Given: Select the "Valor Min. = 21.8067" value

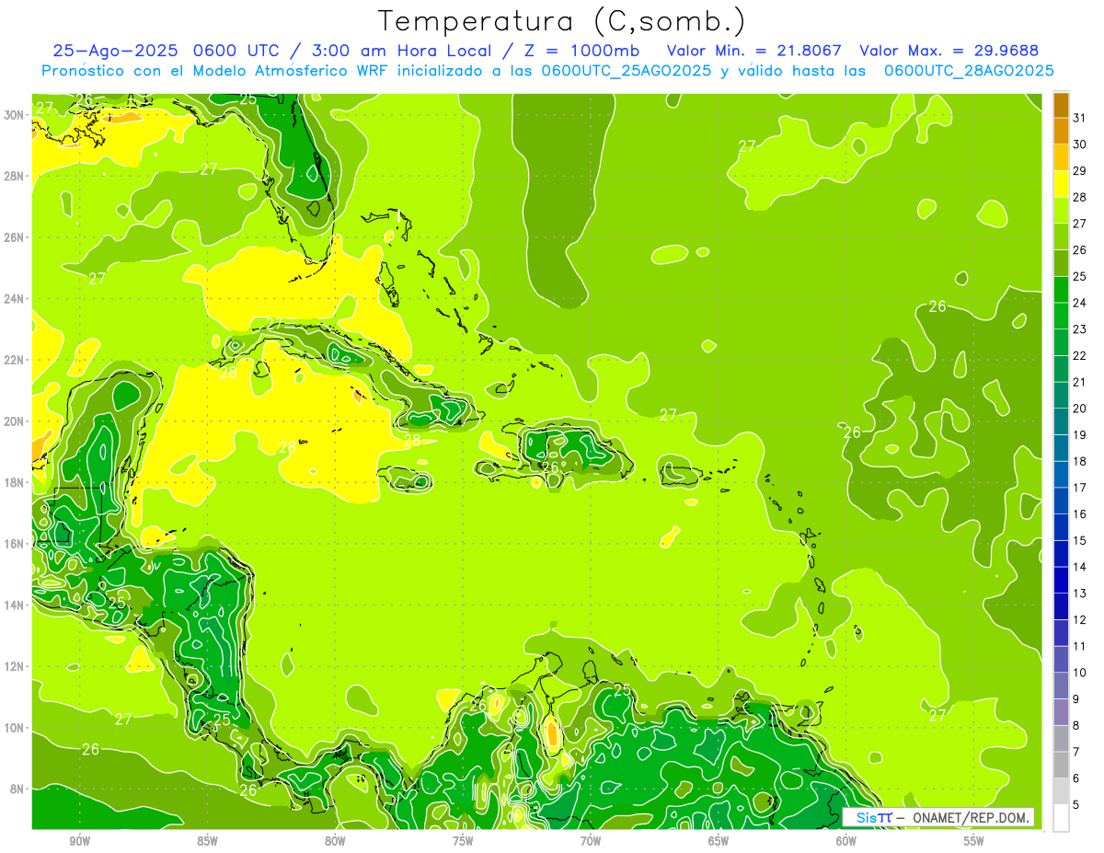Looking at the screenshot, I should (x=756, y=51).
